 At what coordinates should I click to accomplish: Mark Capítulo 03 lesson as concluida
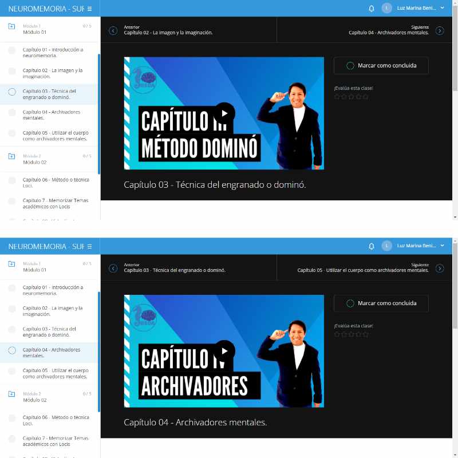[381, 66]
